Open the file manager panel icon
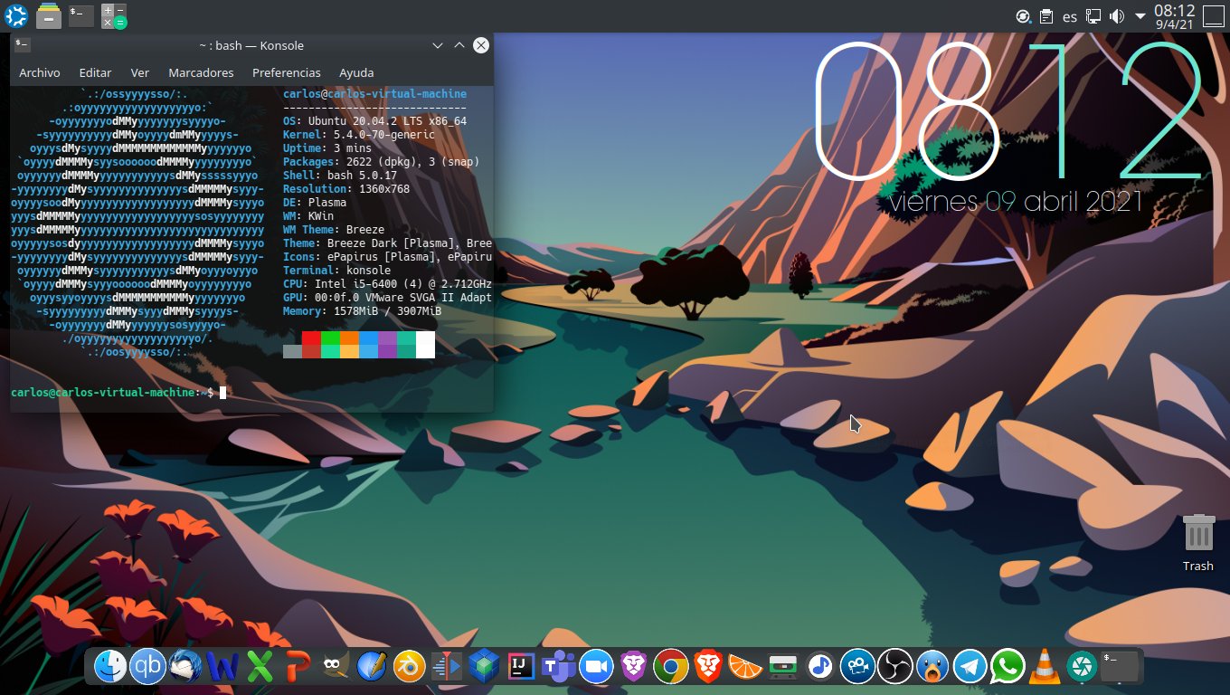The height and width of the screenshot is (695, 1230). (50, 15)
